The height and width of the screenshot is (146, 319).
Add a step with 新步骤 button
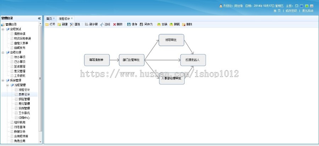click(x=91, y=24)
